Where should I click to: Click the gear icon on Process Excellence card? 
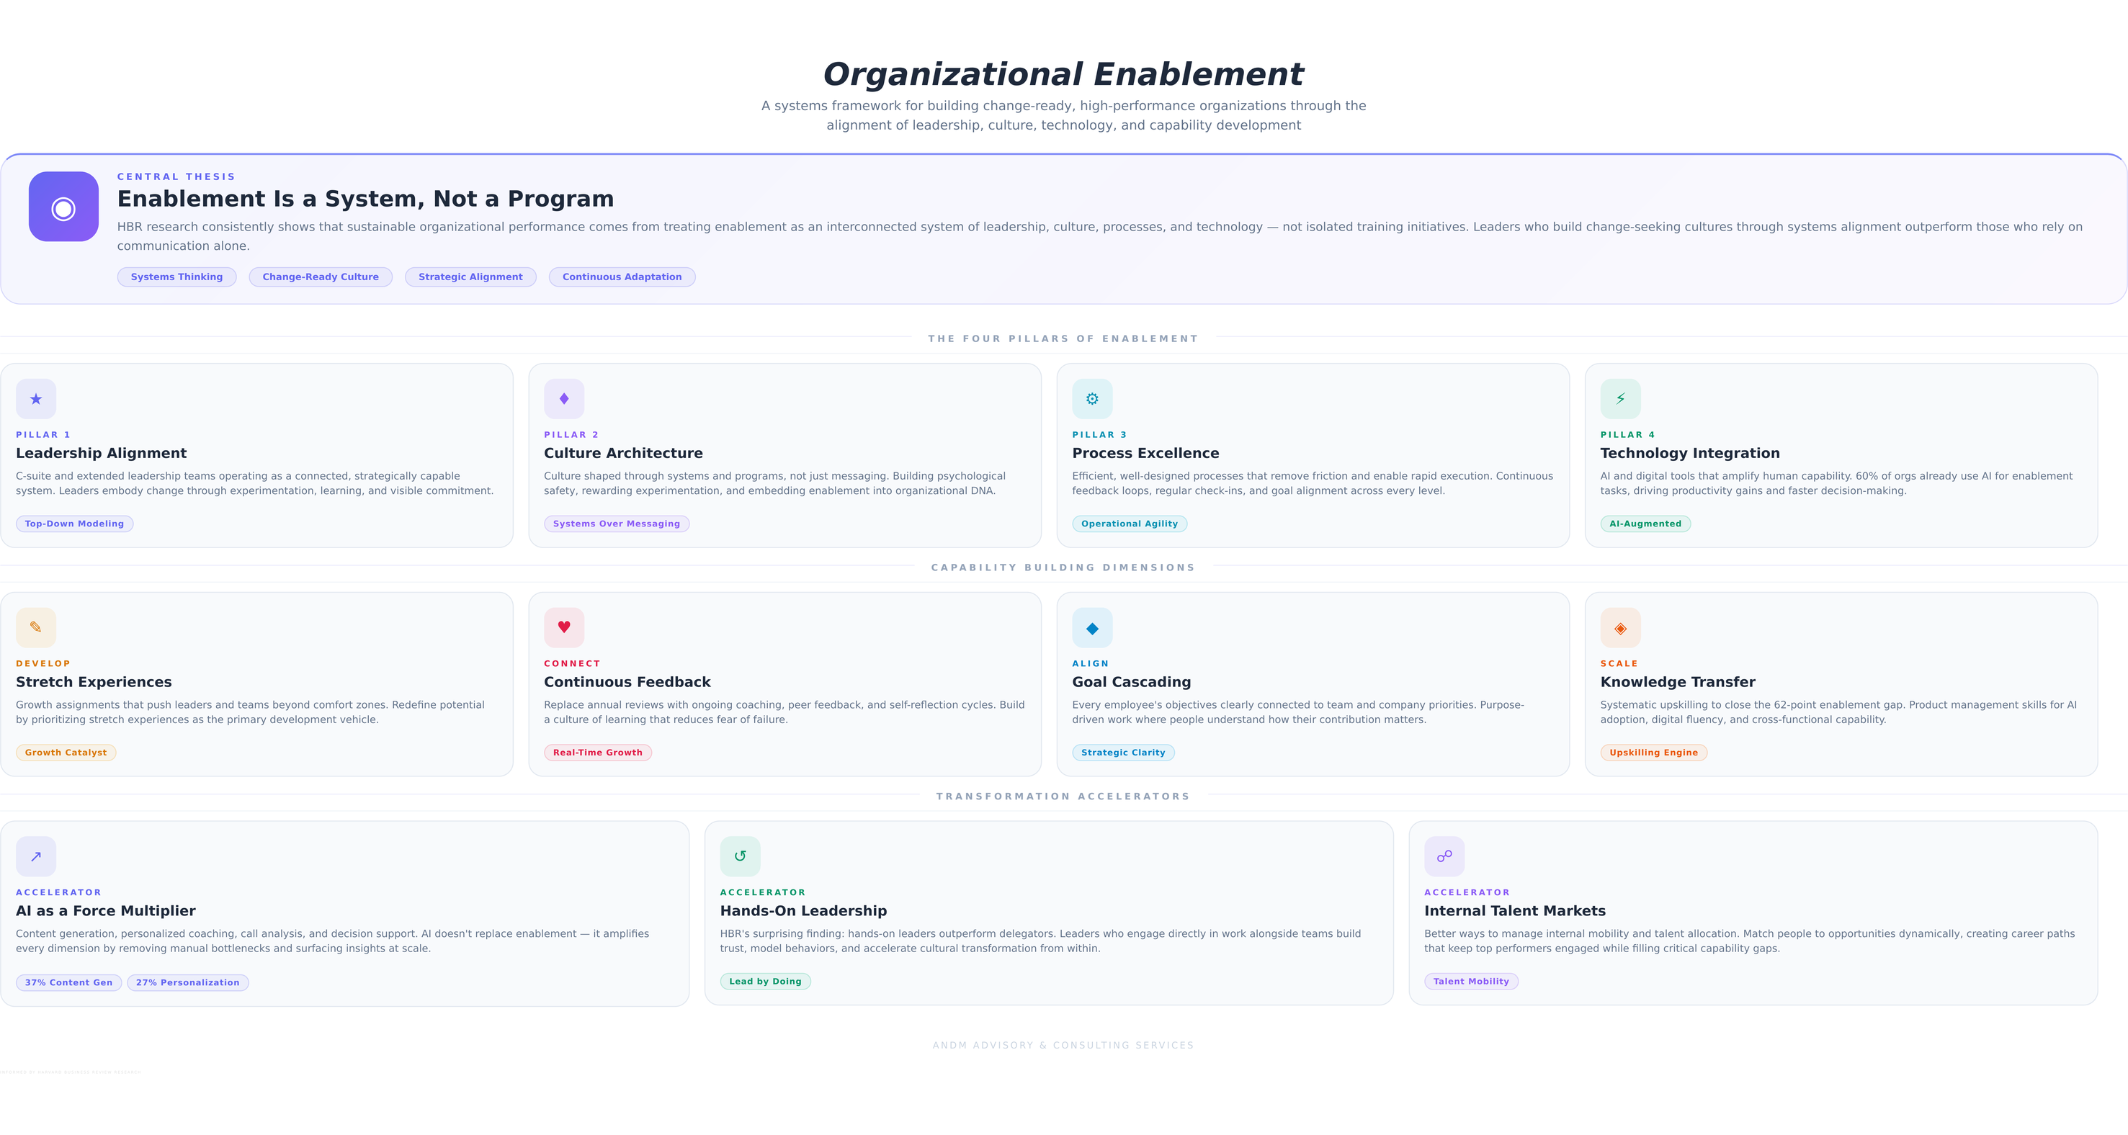(x=1092, y=399)
